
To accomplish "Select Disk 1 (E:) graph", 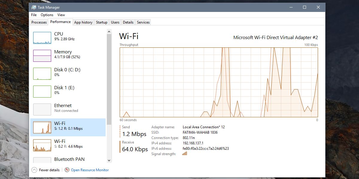I will click(42, 92).
